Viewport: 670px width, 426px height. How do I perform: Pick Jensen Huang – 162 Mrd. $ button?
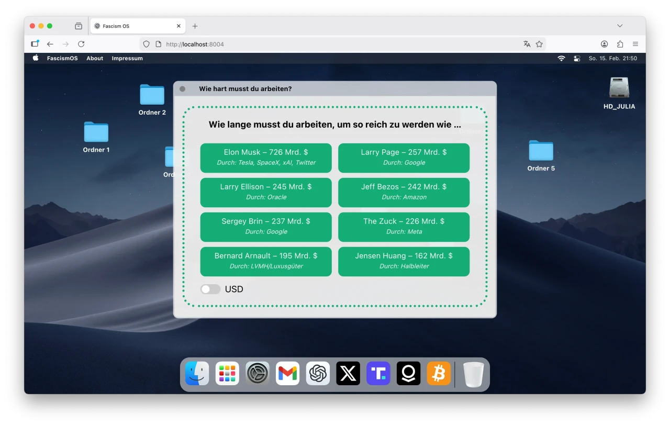[404, 261]
